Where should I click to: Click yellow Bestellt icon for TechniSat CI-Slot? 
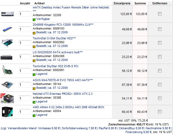[34, 47]
